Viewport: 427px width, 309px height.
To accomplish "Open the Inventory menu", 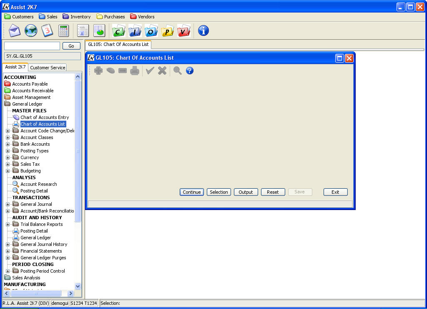I will (77, 17).
